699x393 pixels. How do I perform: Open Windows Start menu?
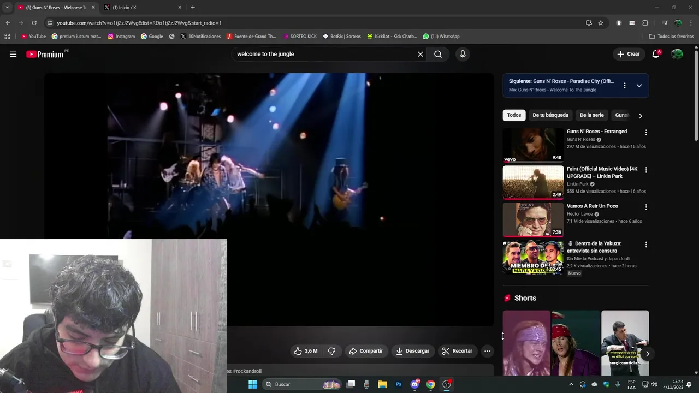point(253,384)
